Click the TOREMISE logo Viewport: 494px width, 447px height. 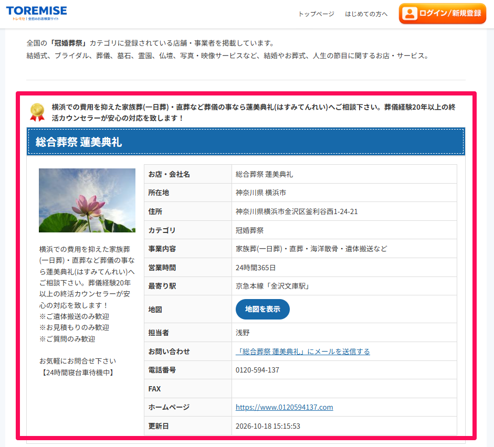tap(37, 13)
